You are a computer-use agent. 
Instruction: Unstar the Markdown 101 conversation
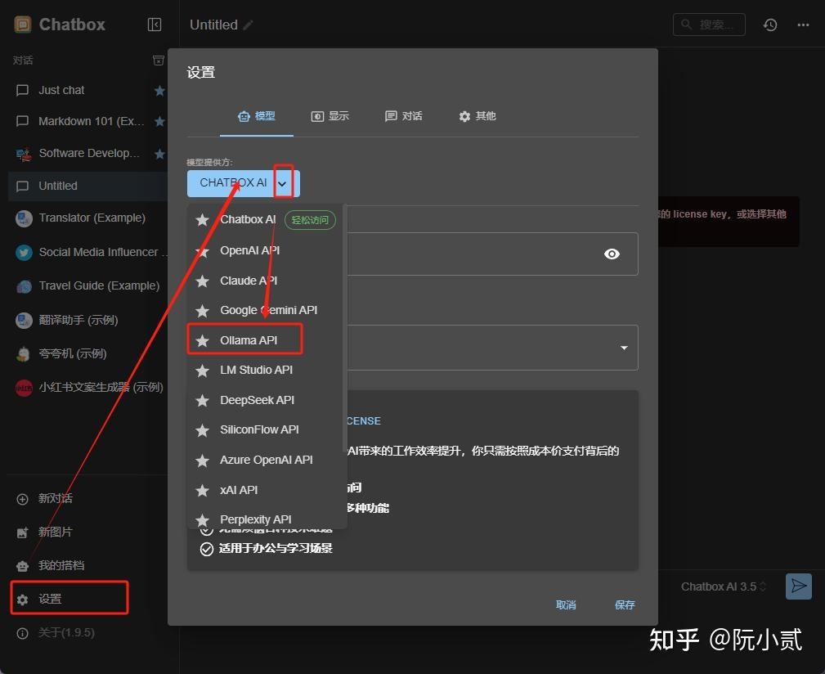coord(159,122)
